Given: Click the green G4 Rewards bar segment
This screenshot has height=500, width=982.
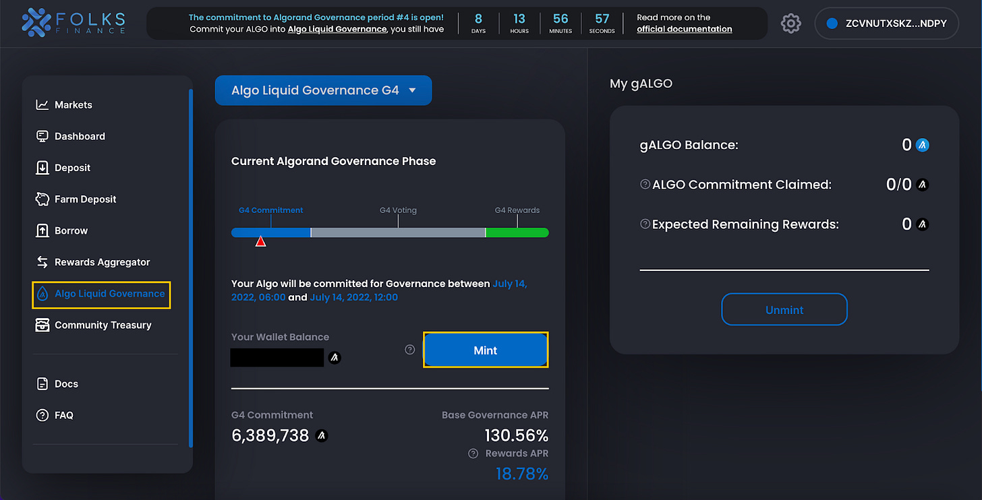Looking at the screenshot, I should coord(517,232).
